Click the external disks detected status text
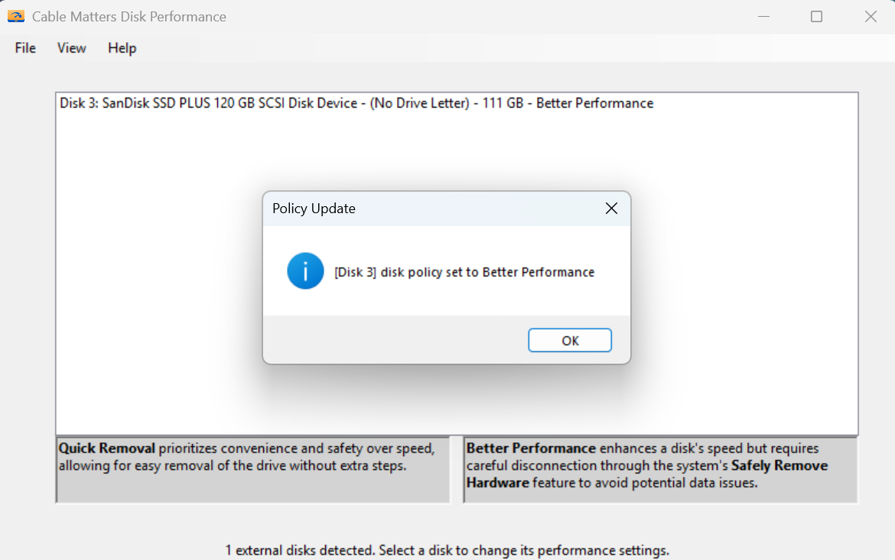895x560 pixels. point(447,550)
